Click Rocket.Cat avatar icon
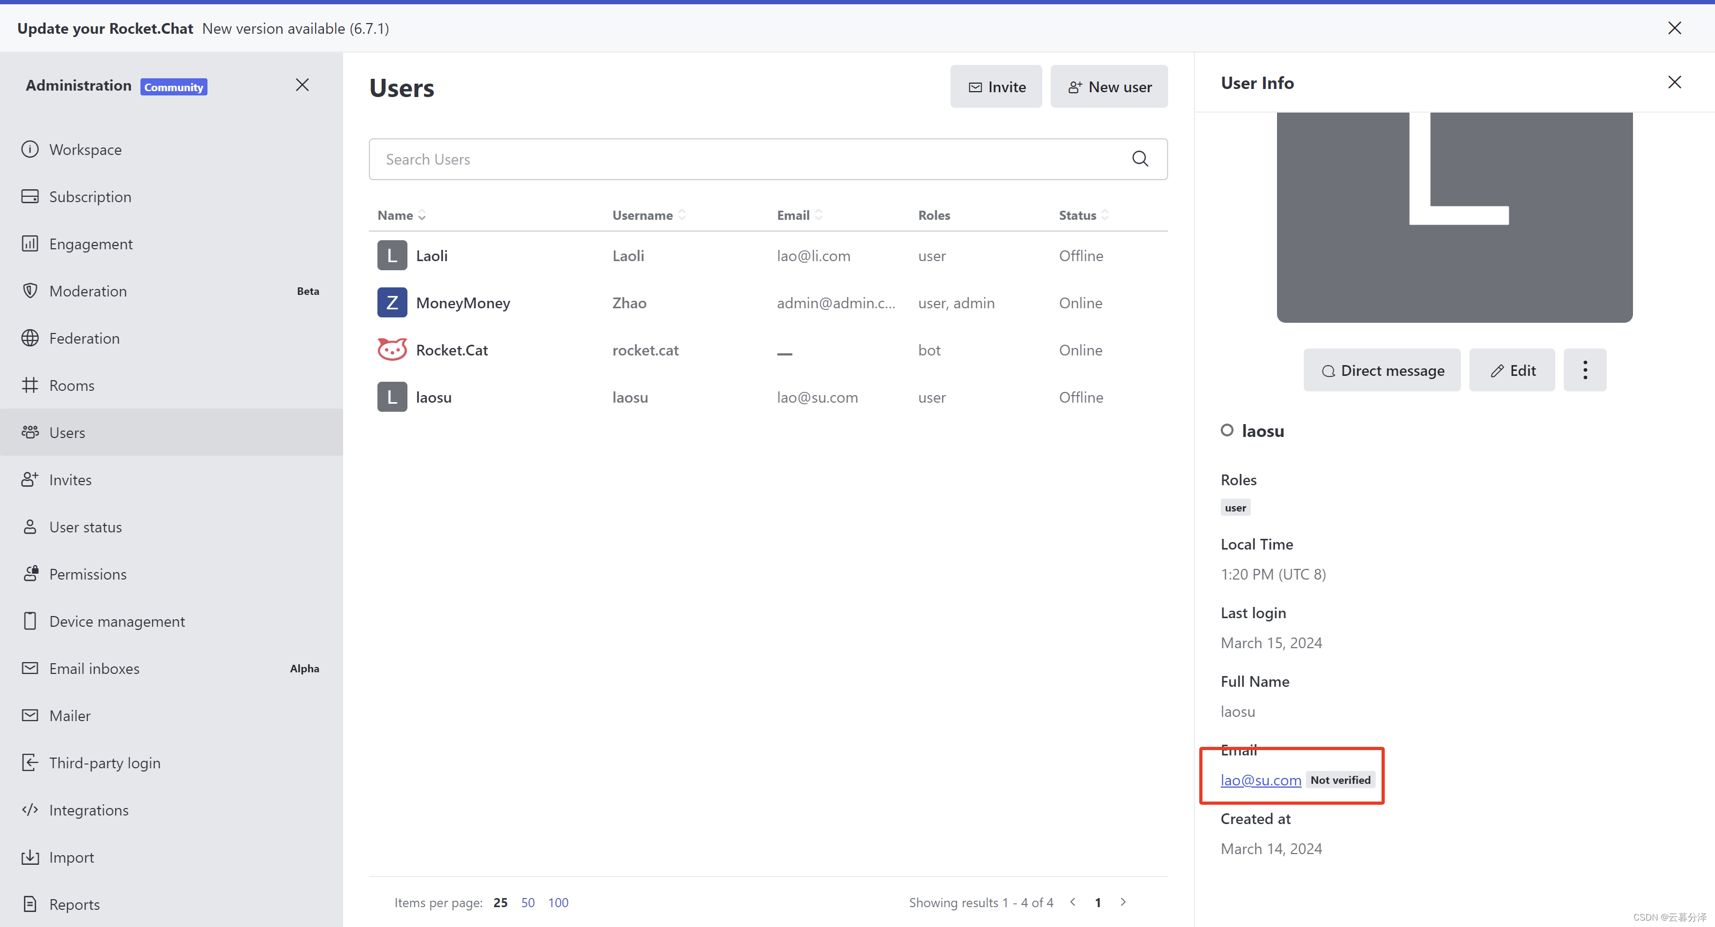This screenshot has width=1715, height=927. 391,350
